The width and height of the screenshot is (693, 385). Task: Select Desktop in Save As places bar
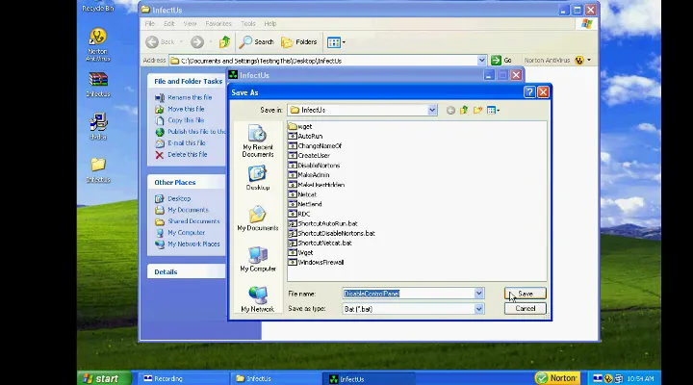(x=258, y=178)
